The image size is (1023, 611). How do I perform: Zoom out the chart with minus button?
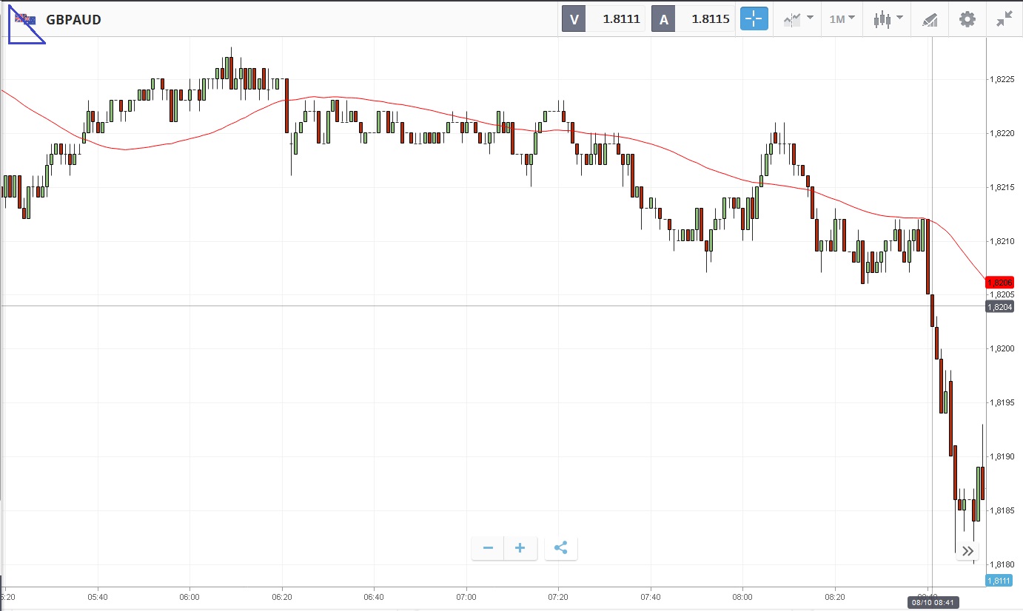click(x=488, y=548)
